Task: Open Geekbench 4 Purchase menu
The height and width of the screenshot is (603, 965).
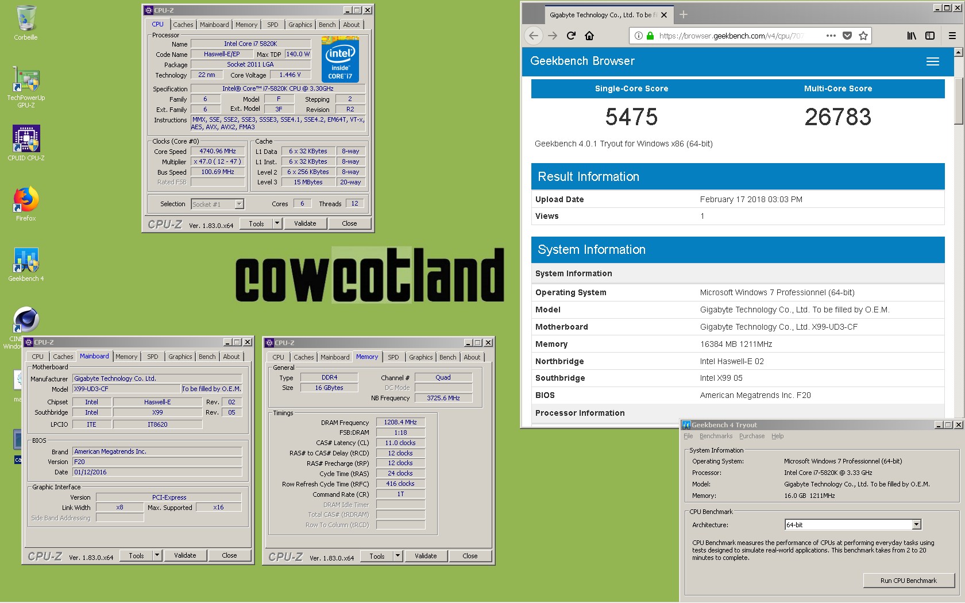Action: (752, 436)
